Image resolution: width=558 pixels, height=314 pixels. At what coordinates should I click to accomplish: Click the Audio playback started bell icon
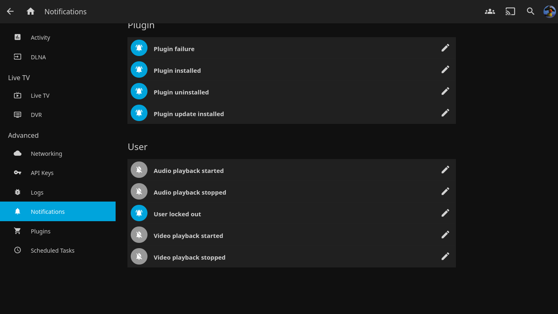[139, 170]
